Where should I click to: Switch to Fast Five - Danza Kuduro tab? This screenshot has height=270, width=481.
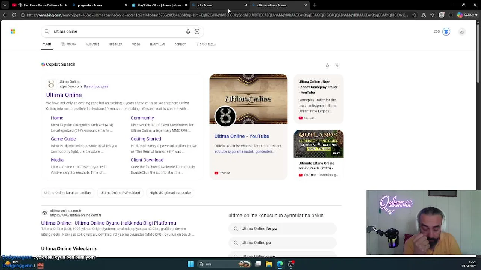tap(39, 5)
